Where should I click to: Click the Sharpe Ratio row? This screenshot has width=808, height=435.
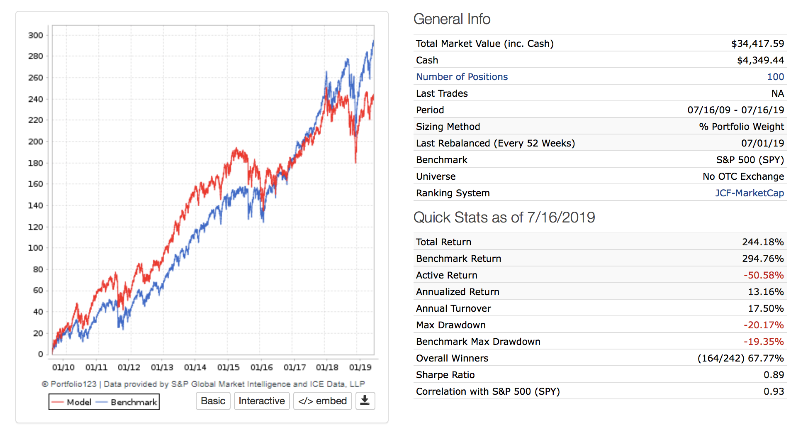[x=445, y=375]
